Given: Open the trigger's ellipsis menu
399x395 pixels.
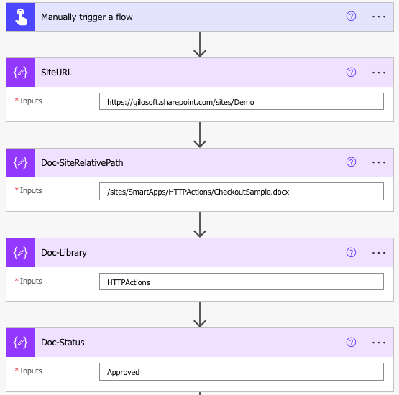Looking at the screenshot, I should coord(378,17).
